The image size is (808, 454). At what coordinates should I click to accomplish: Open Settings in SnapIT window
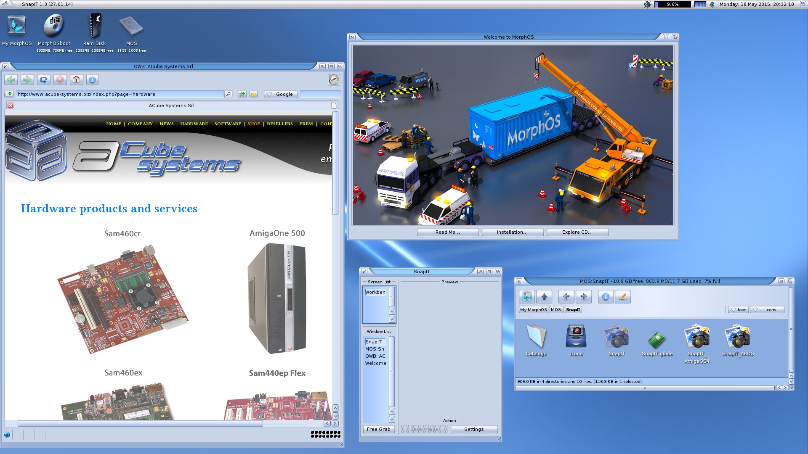(x=474, y=429)
